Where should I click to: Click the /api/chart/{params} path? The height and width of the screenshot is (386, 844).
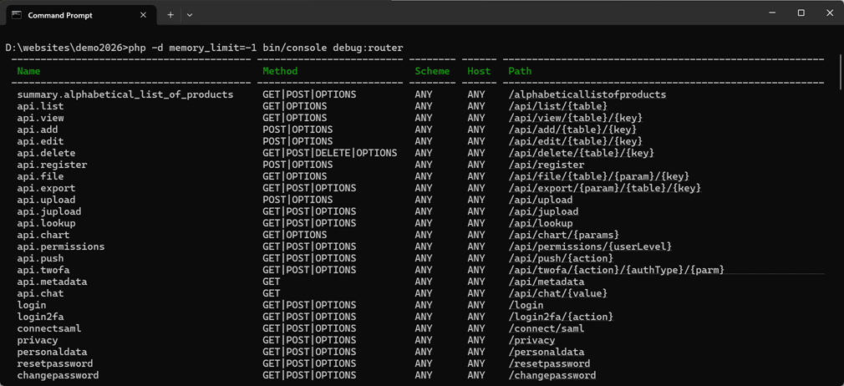pyautogui.click(x=564, y=235)
